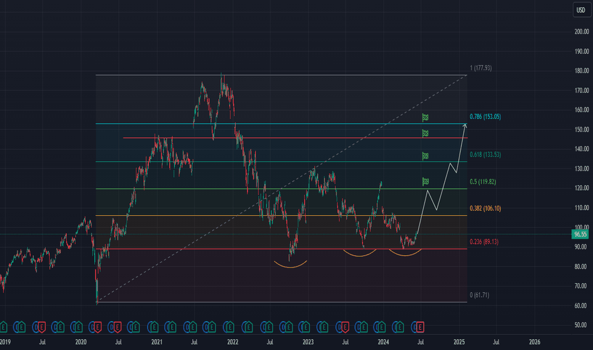Click the green flag at the 0.786 level

point(425,118)
